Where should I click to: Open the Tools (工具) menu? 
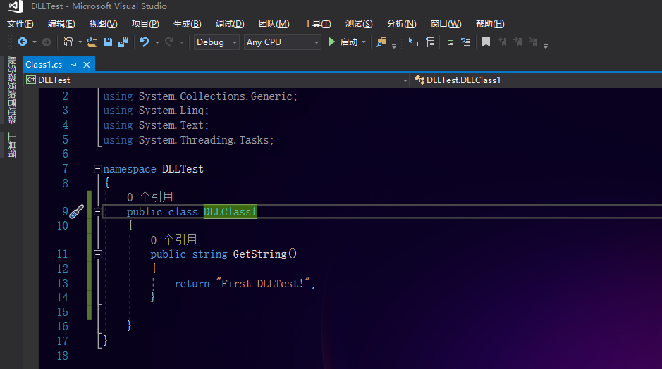click(317, 24)
